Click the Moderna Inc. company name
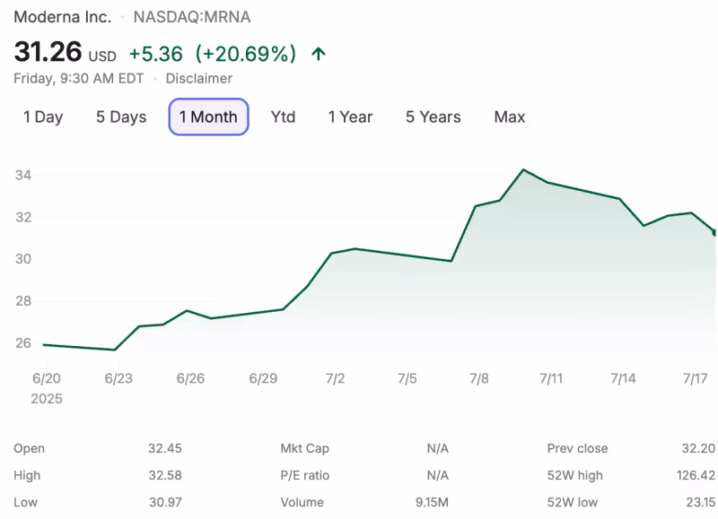Image resolution: width=718 pixels, height=519 pixels. 63,17
